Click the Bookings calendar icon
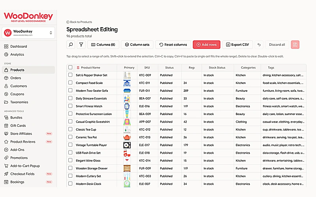 6,182
